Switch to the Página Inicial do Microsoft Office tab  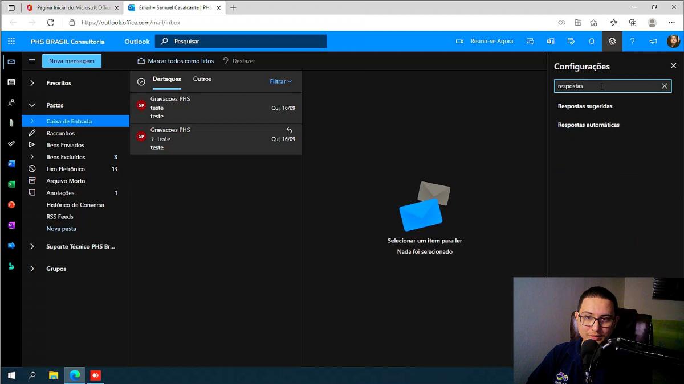pyautogui.click(x=73, y=7)
